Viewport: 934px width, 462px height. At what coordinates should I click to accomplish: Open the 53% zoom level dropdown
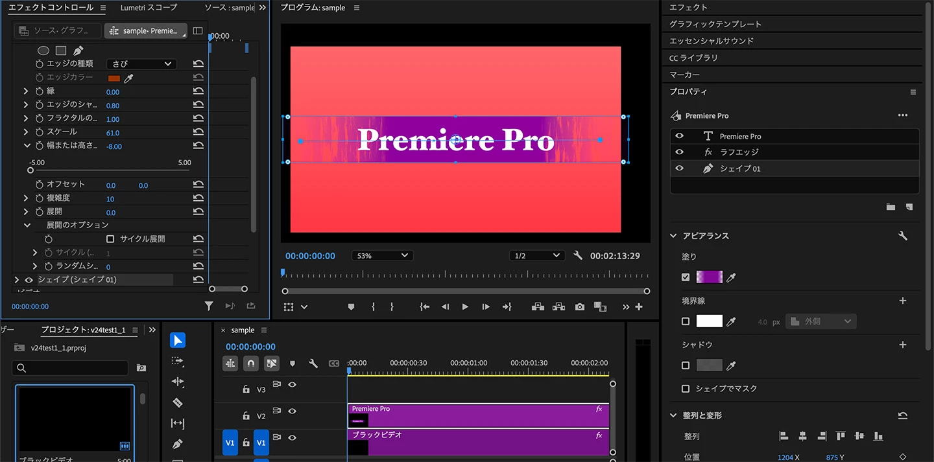pyautogui.click(x=382, y=256)
